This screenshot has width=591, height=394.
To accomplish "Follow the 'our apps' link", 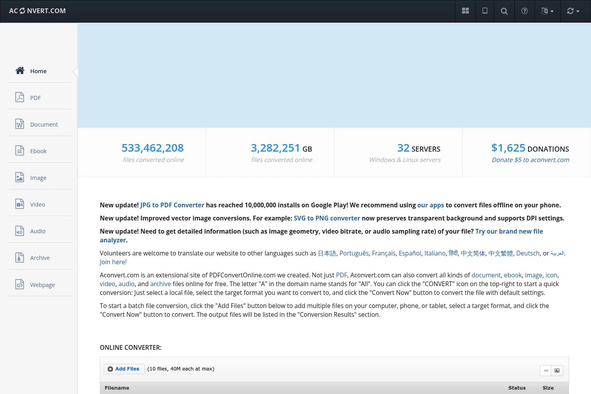I will coord(431,205).
